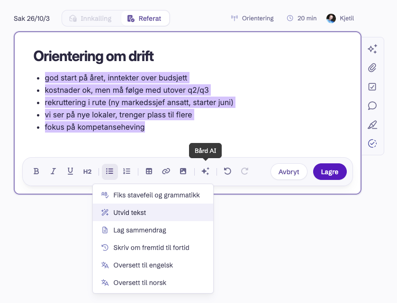
Task: Choose "Skriv om fremtid til fortid"
Action: pos(153,248)
